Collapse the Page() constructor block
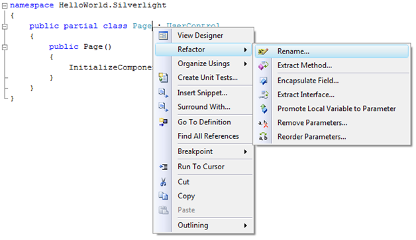The width and height of the screenshot is (416, 240). click(5, 48)
